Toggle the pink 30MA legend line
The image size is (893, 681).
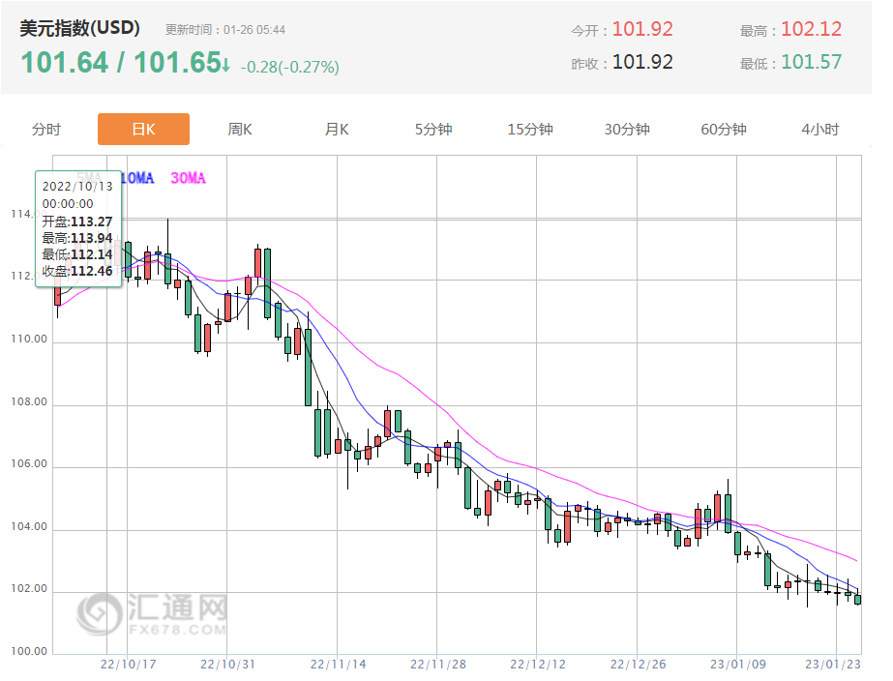188,178
